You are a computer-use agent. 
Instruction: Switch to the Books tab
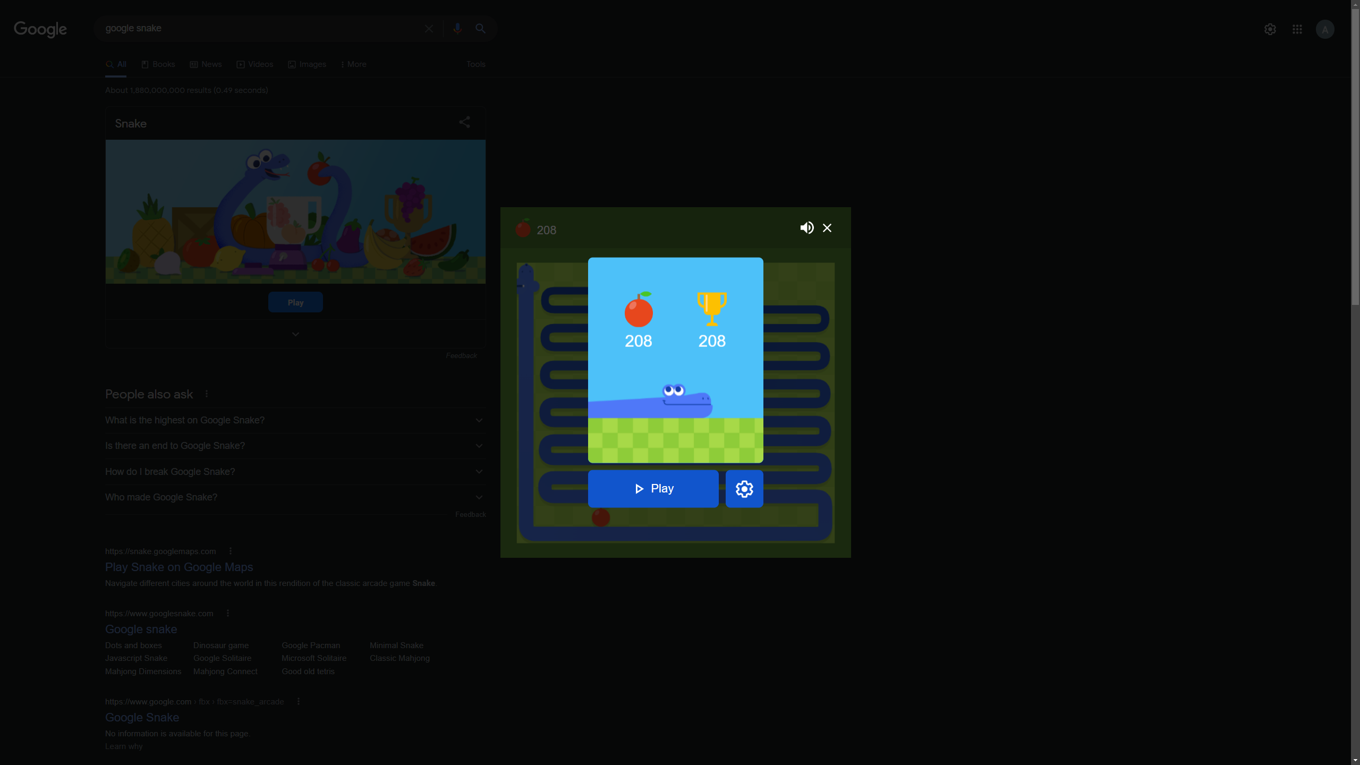(158, 64)
